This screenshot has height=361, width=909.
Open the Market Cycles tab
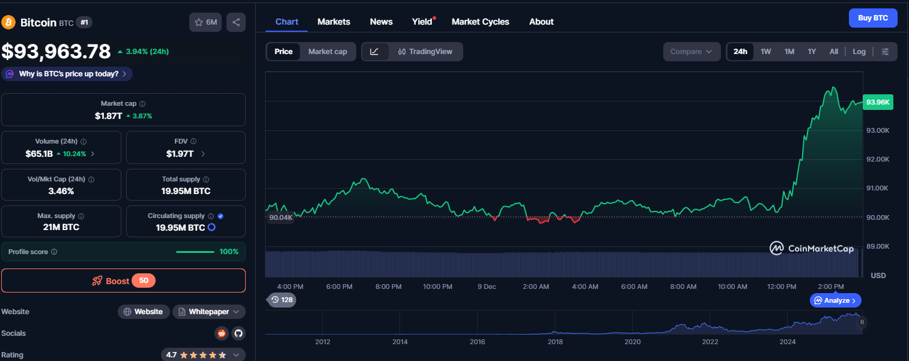pos(480,22)
